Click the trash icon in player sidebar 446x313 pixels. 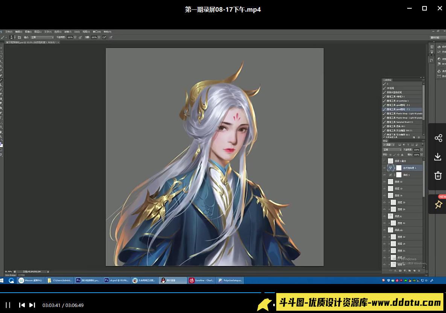(438, 175)
